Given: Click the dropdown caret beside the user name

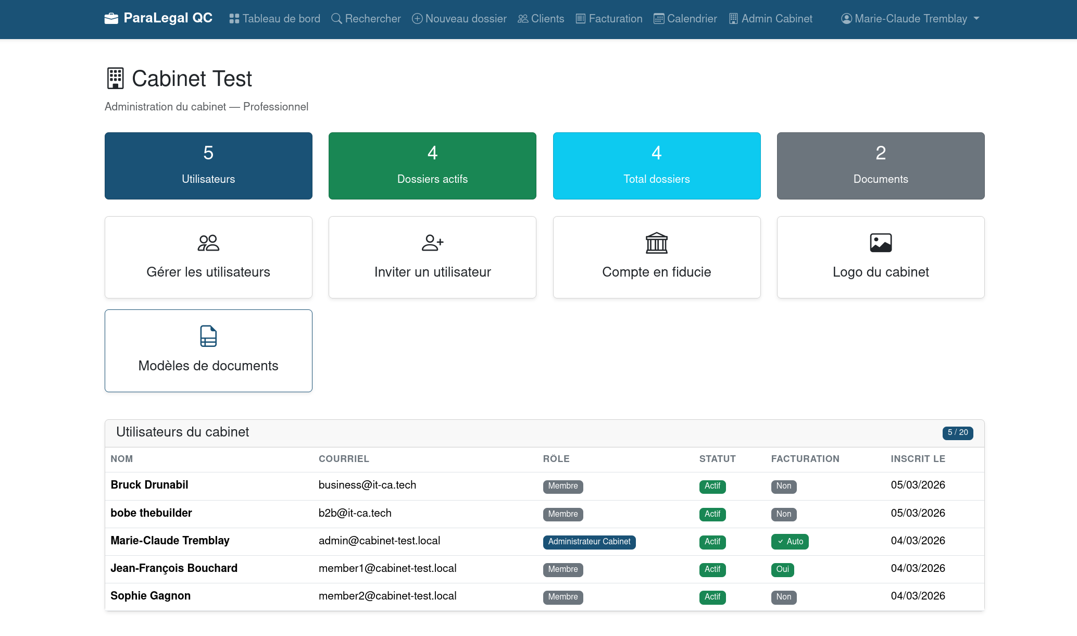Looking at the screenshot, I should 976,19.
